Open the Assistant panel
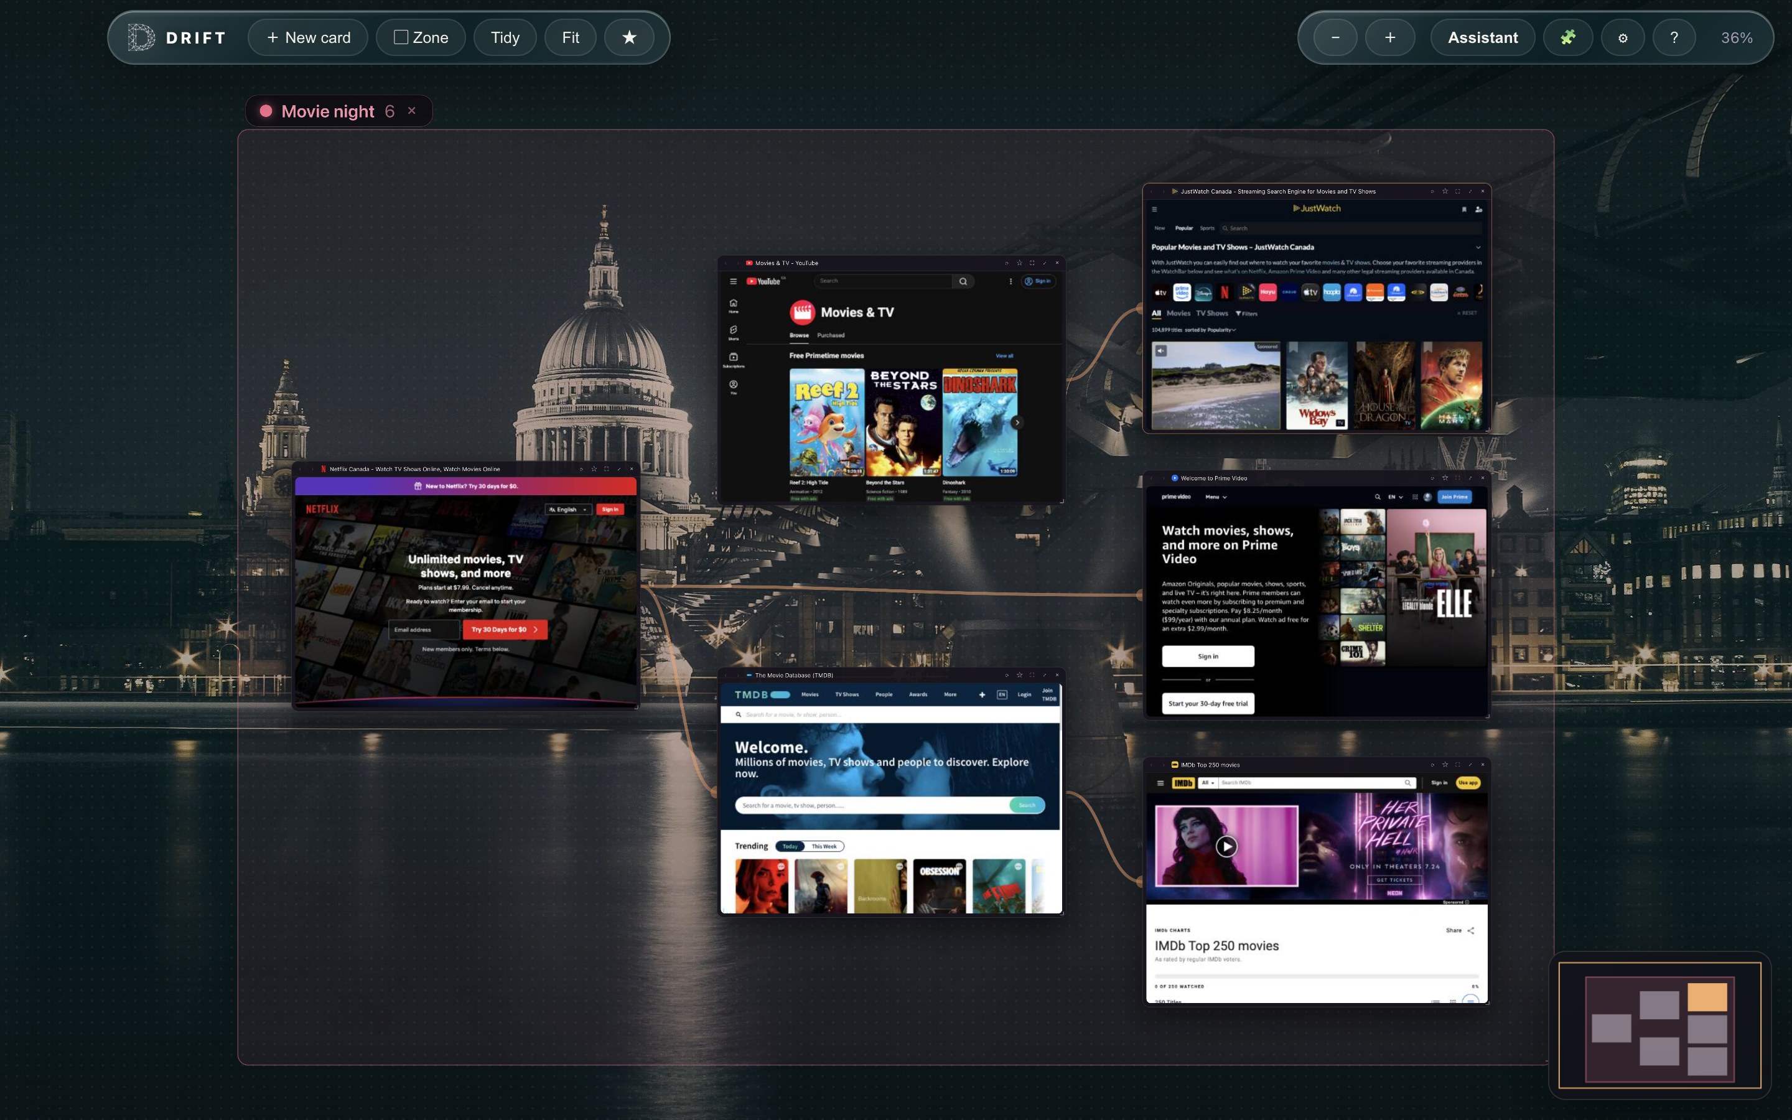The image size is (1792, 1120). tap(1483, 38)
